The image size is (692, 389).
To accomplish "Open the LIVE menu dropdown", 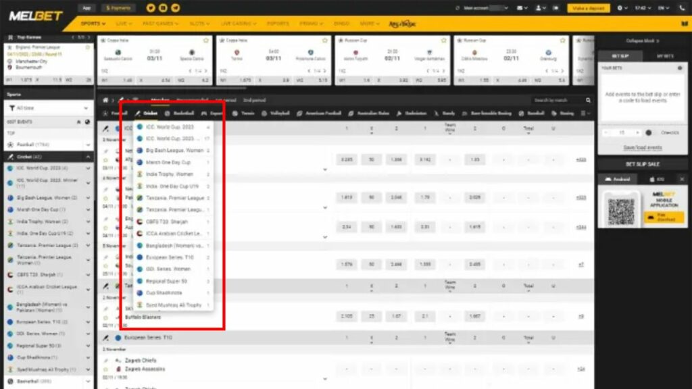I will tap(124, 24).
